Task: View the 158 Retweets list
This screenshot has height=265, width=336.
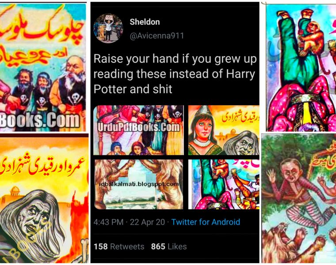Action: 119,246
